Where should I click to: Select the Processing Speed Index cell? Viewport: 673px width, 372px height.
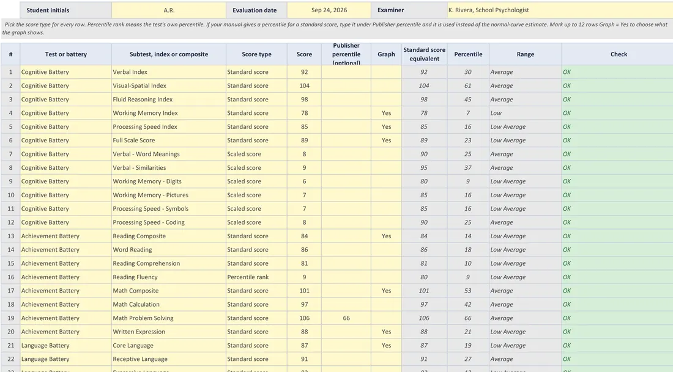pos(169,127)
